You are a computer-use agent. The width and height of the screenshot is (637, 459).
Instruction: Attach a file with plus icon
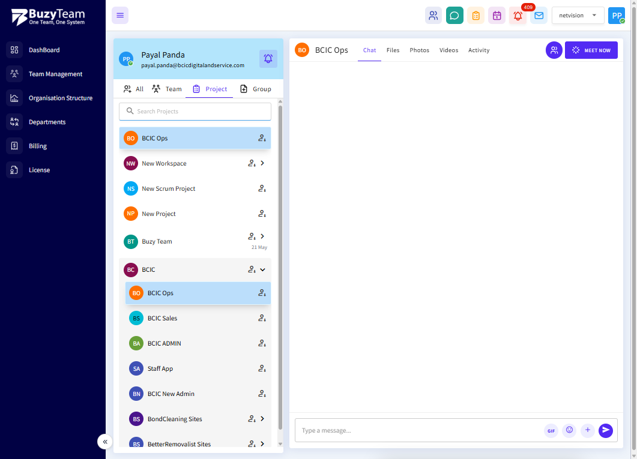tap(587, 430)
